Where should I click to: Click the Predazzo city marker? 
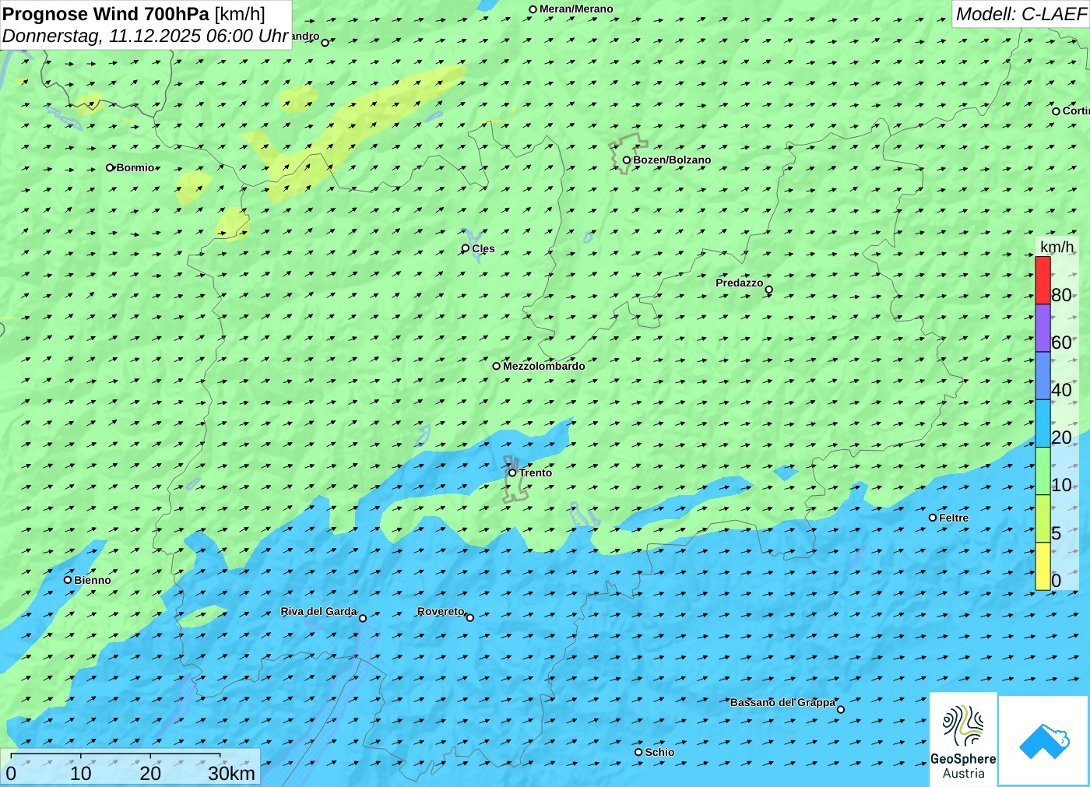point(769,290)
